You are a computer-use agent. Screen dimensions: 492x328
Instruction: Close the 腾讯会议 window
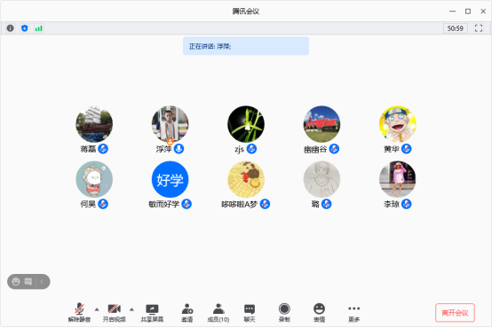point(483,12)
